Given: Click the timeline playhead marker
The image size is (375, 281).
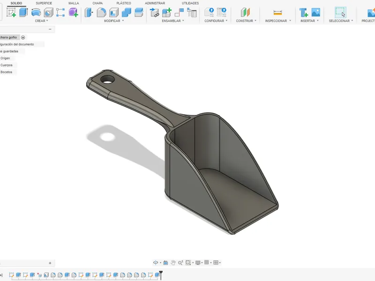Looking at the screenshot, I should click(x=161, y=275).
